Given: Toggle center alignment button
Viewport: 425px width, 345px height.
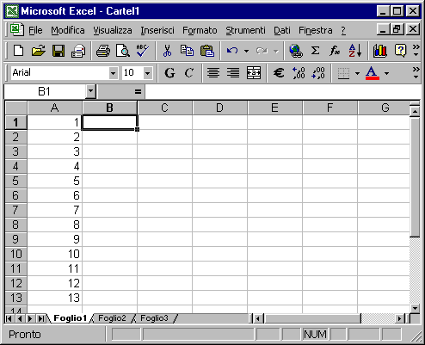Looking at the screenshot, I should click(213, 73).
